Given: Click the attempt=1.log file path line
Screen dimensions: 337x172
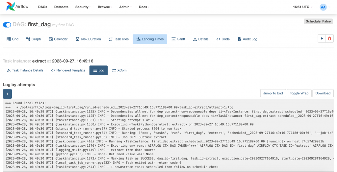Looking at the screenshot, I should click(x=119, y=107).
